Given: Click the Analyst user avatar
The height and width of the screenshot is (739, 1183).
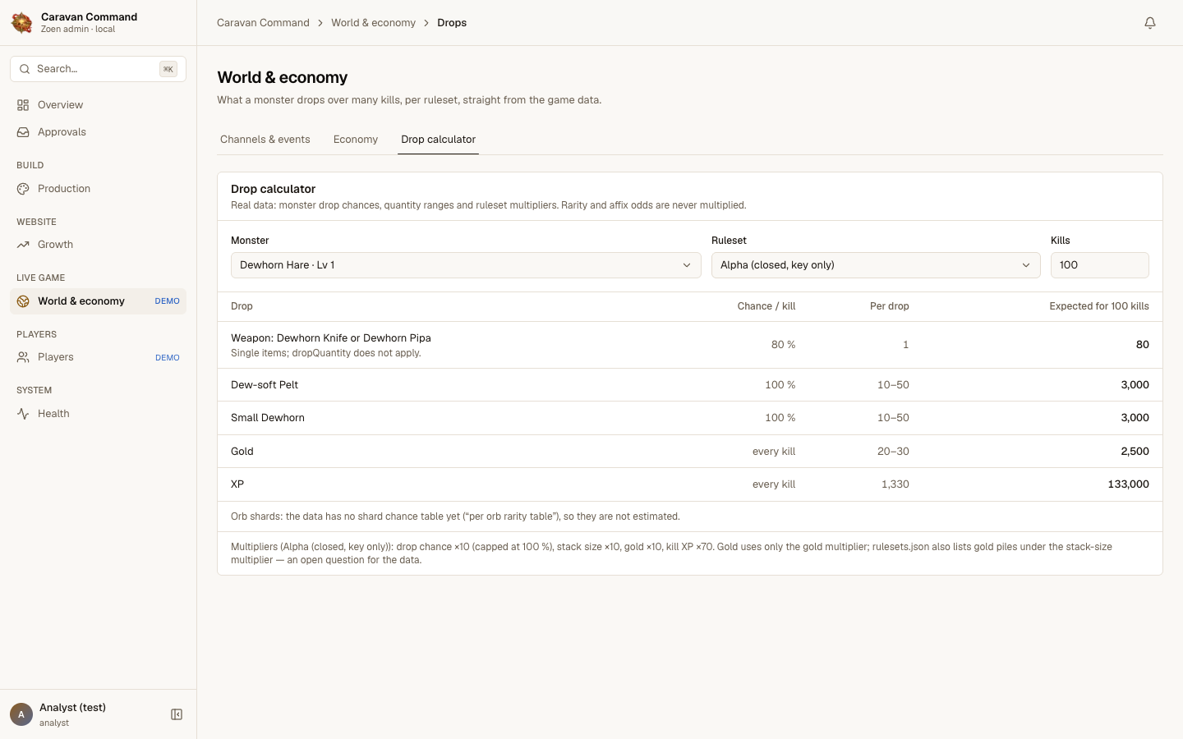Looking at the screenshot, I should pyautogui.click(x=21, y=714).
